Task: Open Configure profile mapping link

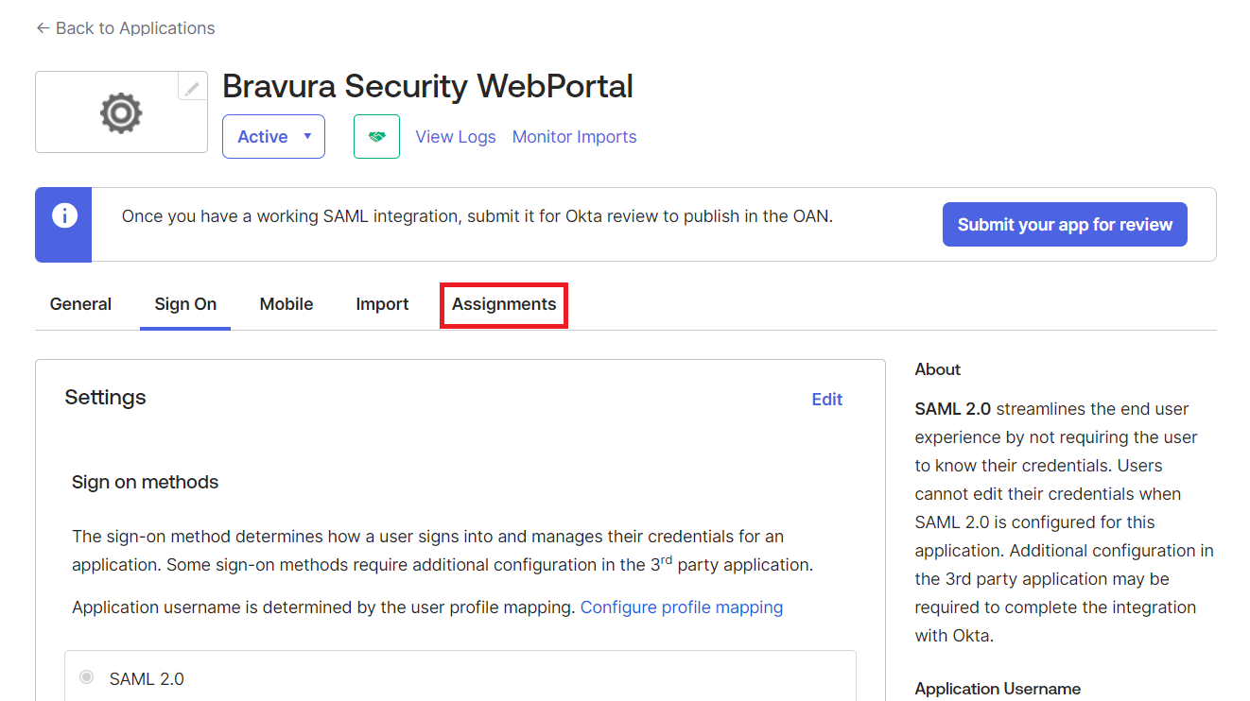Action: click(681, 607)
